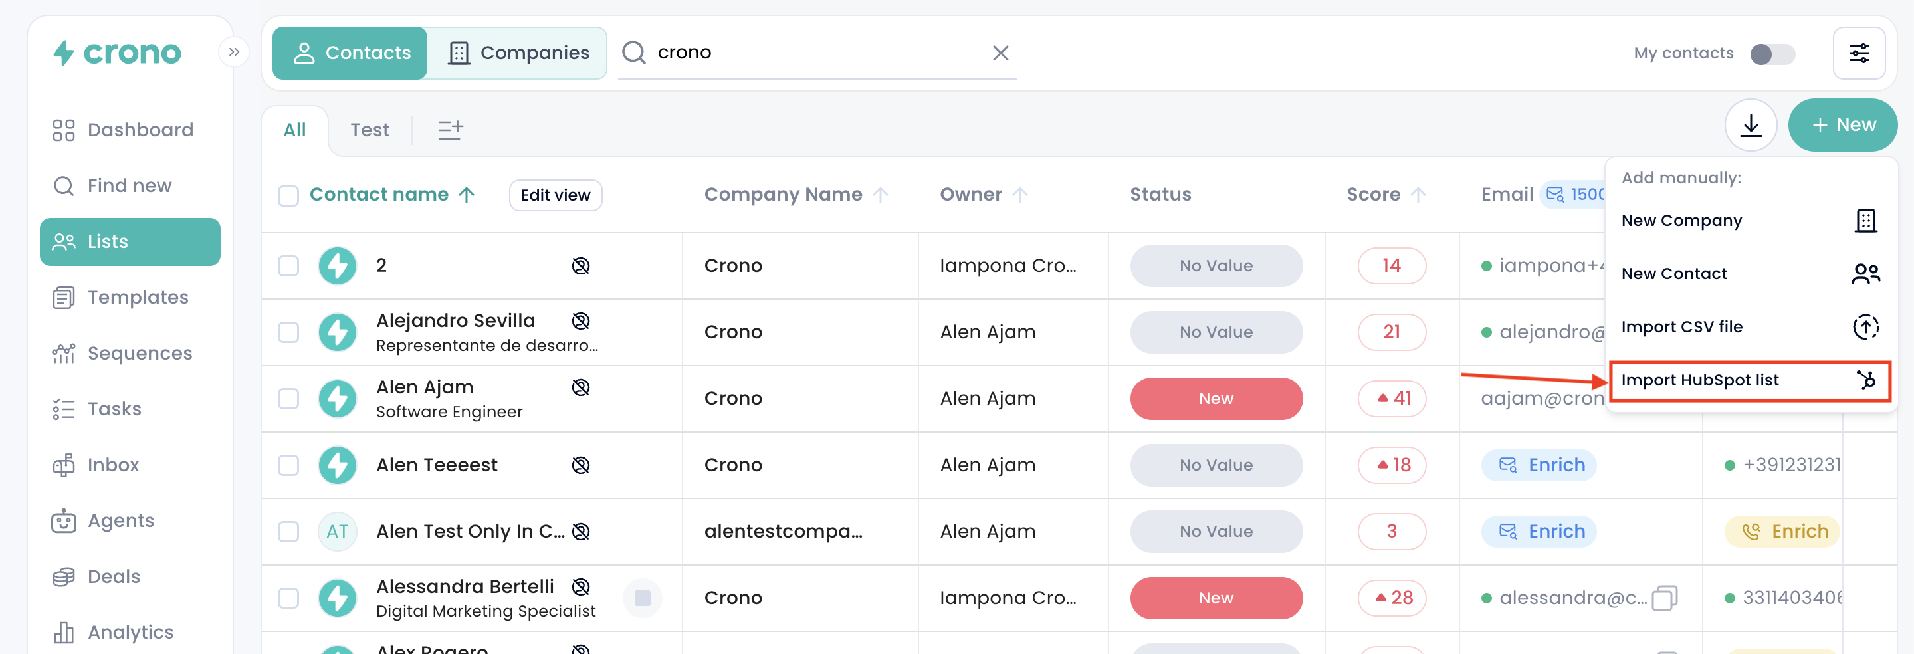Viewport: 1914px width, 654px height.
Task: Check the box for Alen Teeeest row
Action: (x=288, y=465)
